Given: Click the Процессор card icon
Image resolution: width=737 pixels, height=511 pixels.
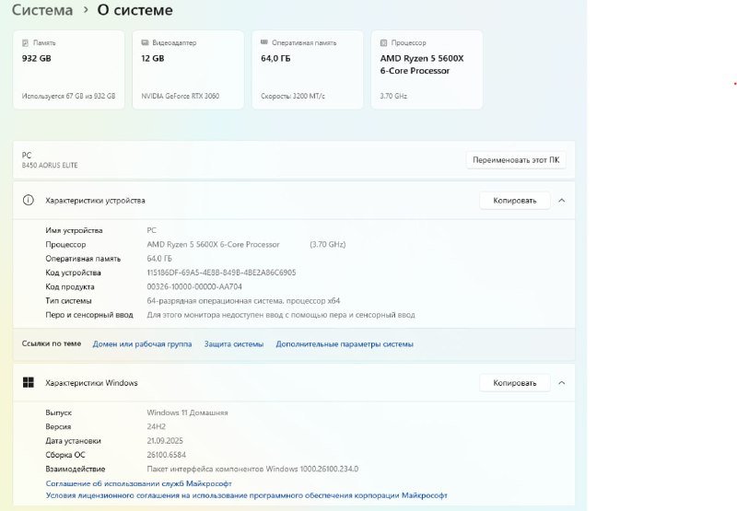Looking at the screenshot, I should pos(383,42).
